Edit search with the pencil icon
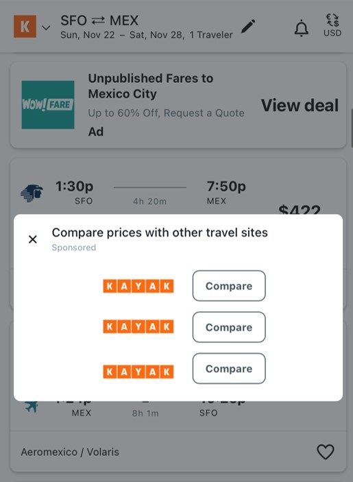This screenshot has height=482, width=353. (248, 26)
